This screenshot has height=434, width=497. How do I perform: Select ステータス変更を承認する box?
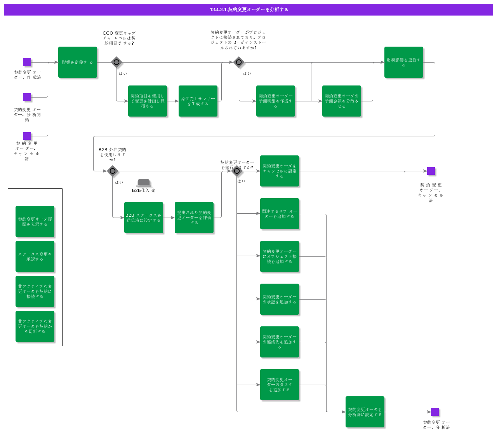click(x=35, y=256)
